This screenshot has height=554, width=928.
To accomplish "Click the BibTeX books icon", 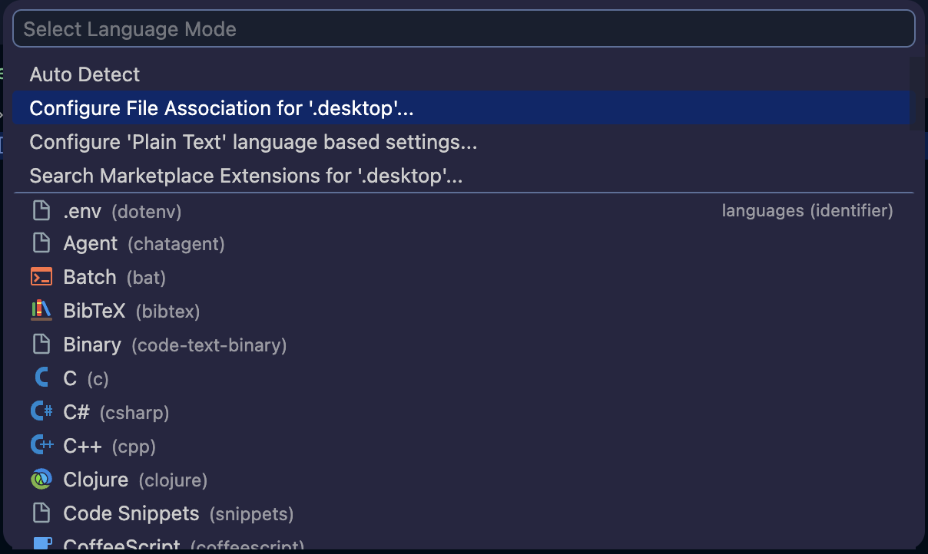I will pyautogui.click(x=41, y=311).
